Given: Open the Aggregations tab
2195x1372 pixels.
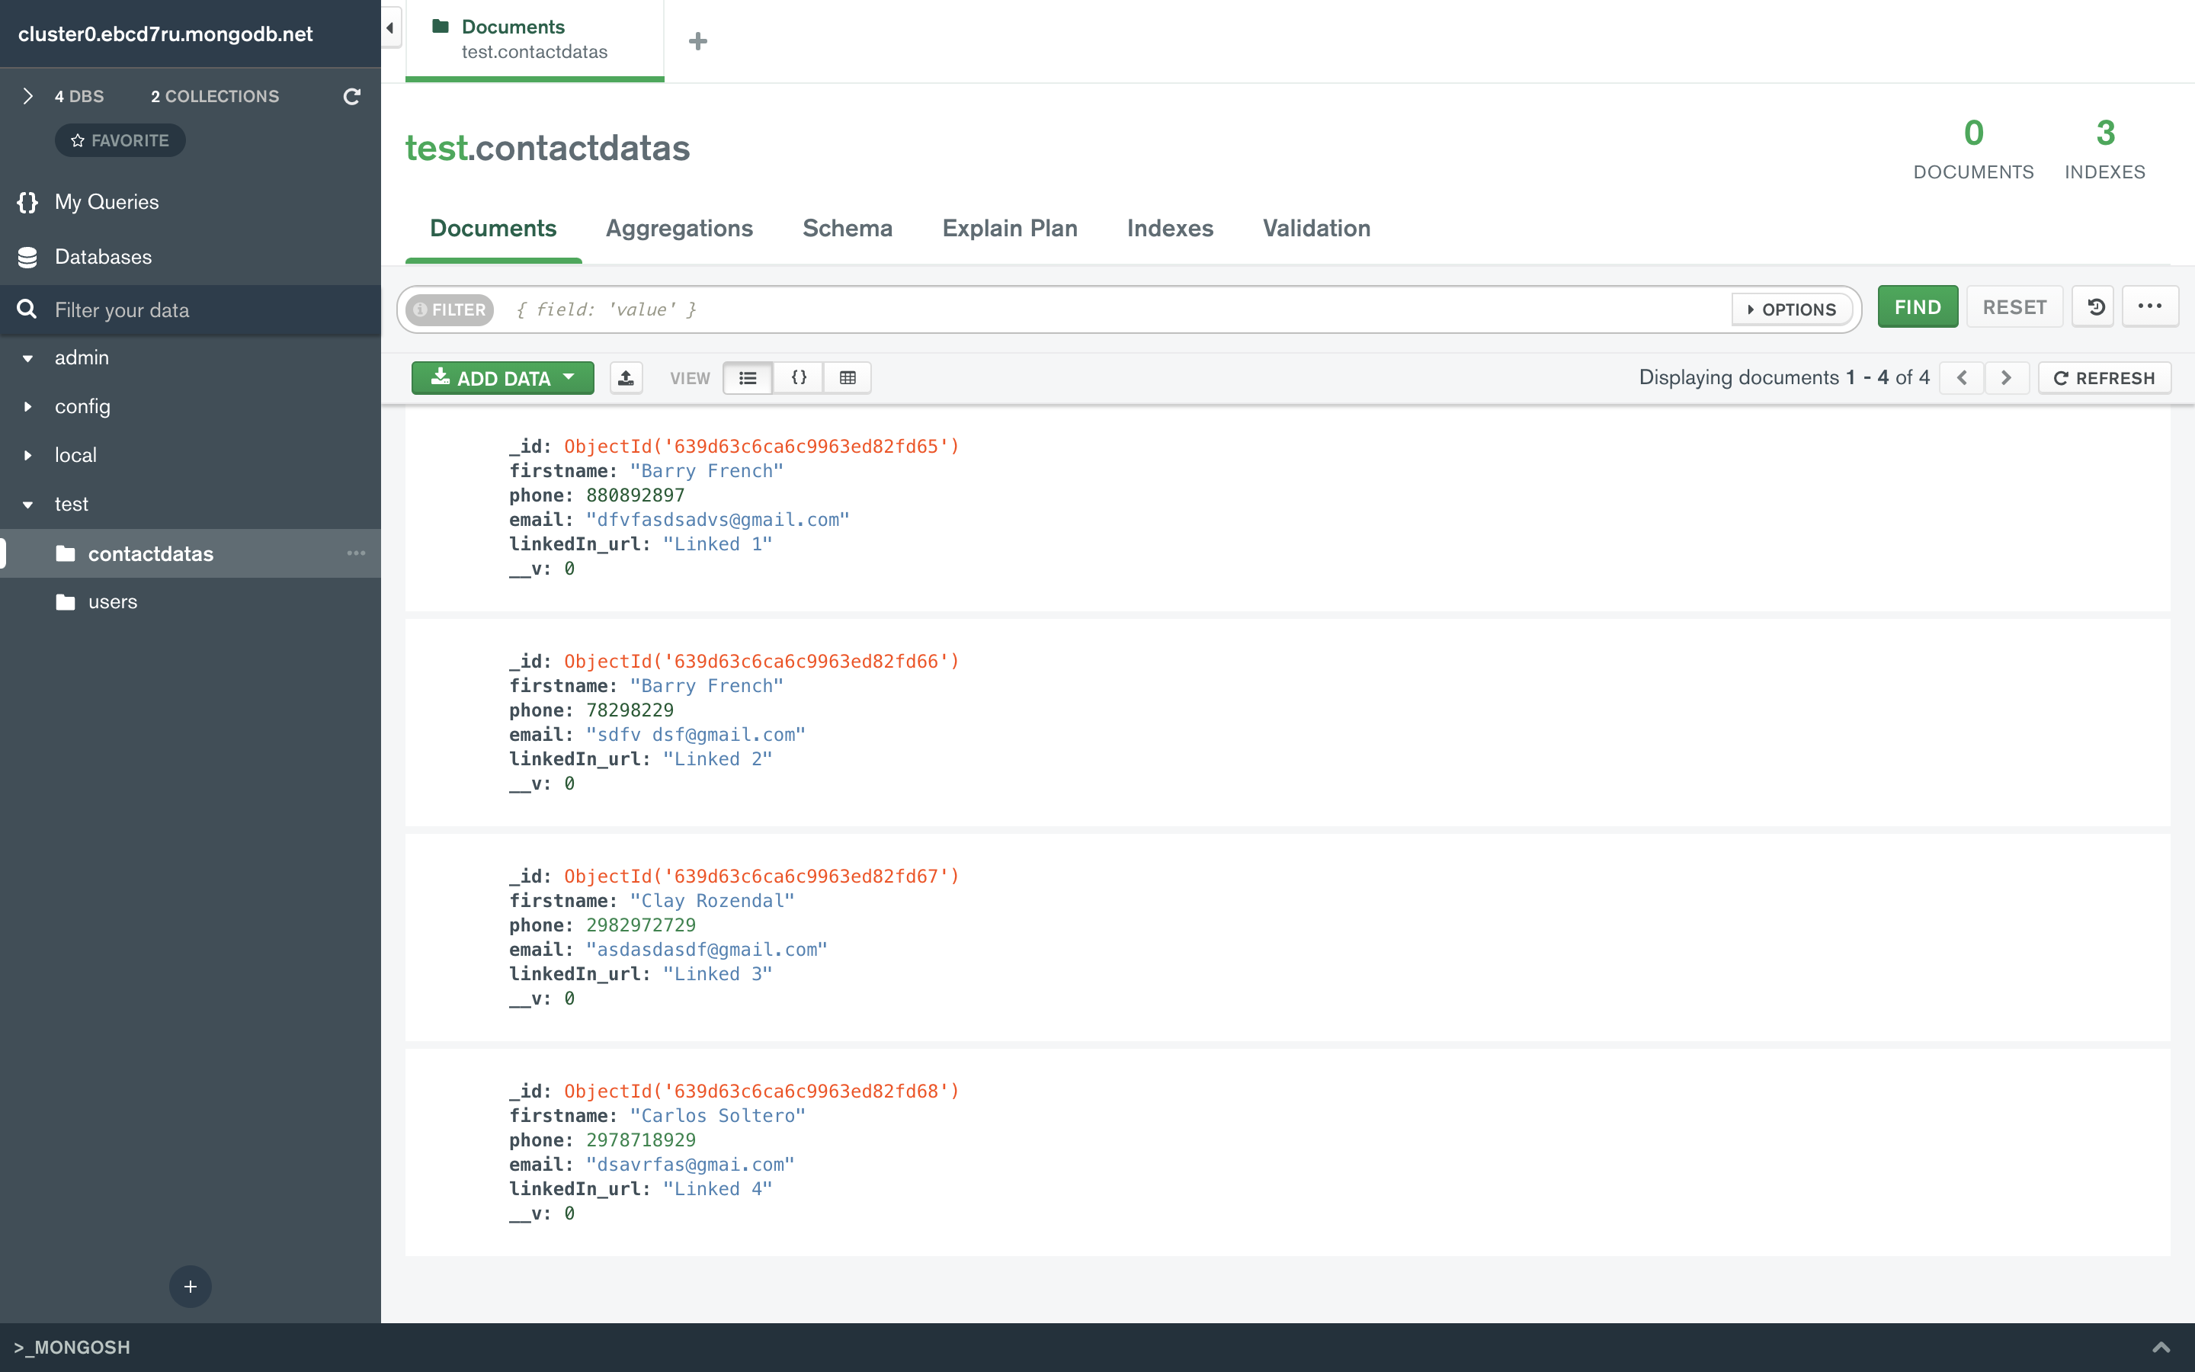Looking at the screenshot, I should 679,229.
